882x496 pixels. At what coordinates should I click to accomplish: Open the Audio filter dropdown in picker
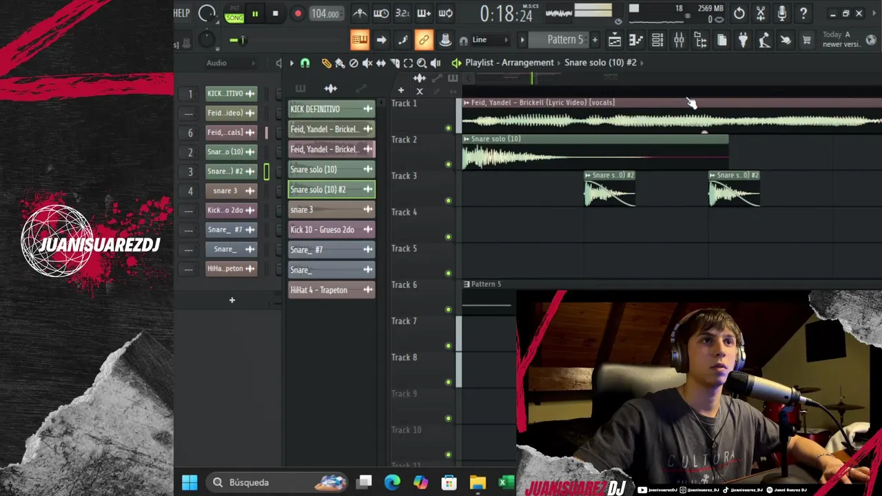coord(231,63)
